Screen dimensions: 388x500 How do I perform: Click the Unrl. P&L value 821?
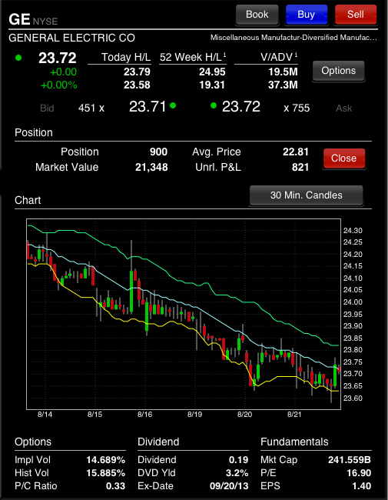point(300,167)
